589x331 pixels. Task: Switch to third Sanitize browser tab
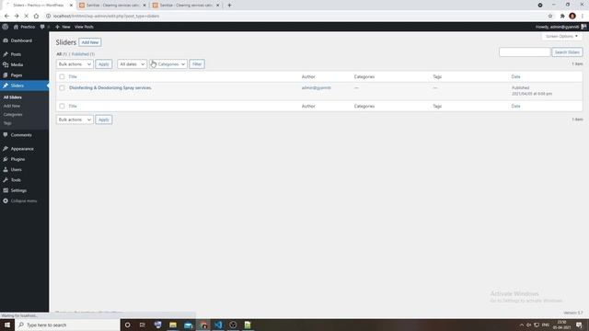click(186, 6)
